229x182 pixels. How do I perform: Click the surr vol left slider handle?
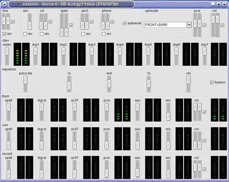click(x=195, y=145)
